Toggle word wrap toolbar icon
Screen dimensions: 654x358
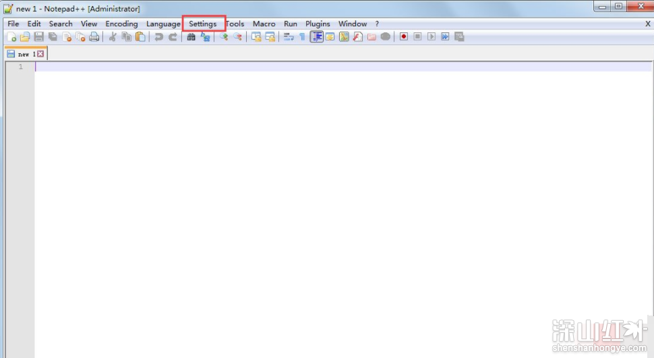[289, 37]
